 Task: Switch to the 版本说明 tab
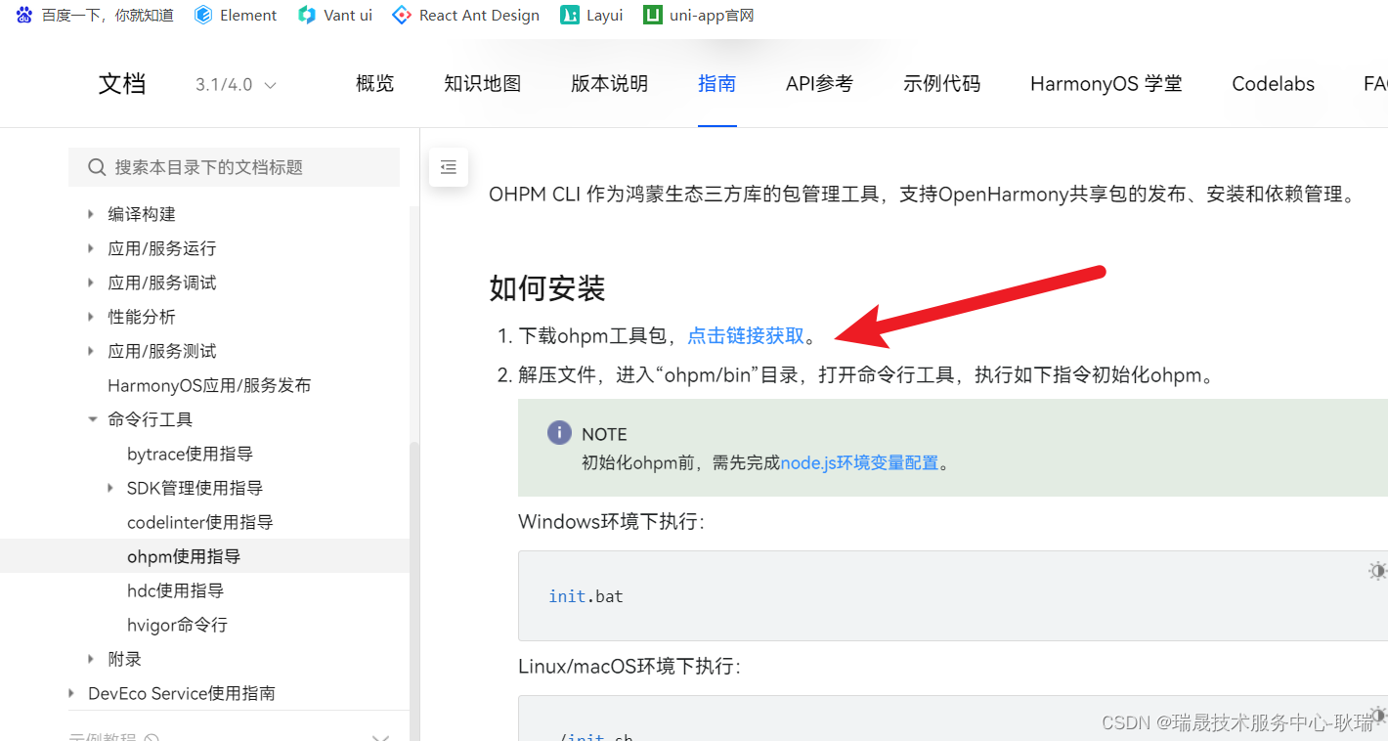click(610, 84)
